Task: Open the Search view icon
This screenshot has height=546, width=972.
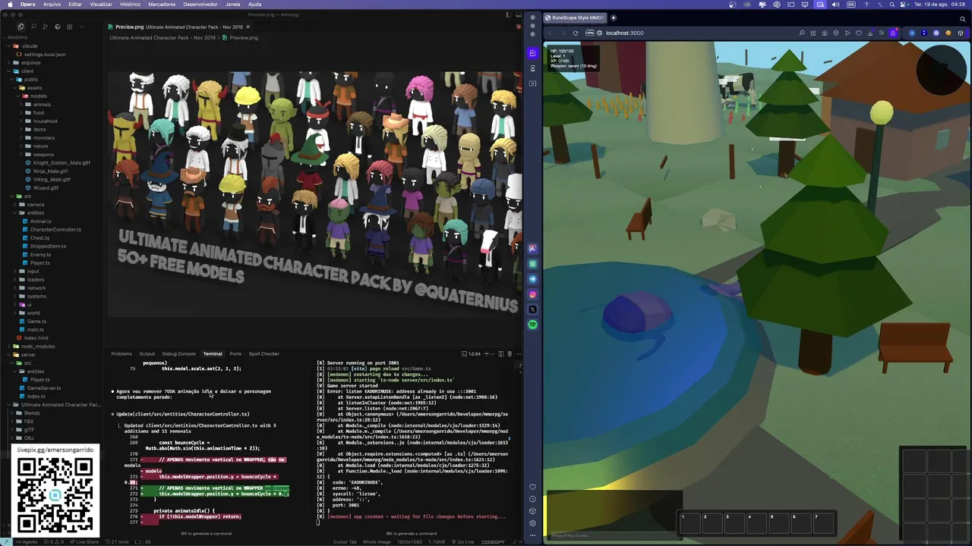Action: 33,27
